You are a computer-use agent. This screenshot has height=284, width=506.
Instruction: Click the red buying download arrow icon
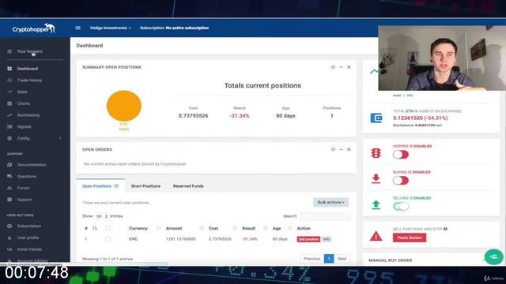376,179
